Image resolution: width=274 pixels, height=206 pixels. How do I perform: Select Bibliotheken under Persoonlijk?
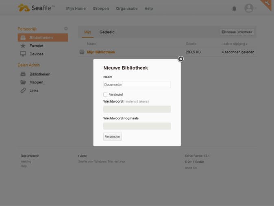pos(43,37)
